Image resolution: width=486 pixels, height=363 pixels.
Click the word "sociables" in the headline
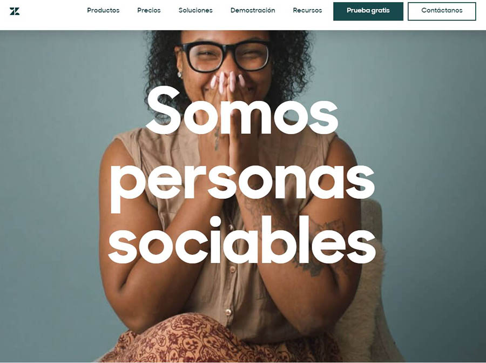pyautogui.click(x=242, y=240)
